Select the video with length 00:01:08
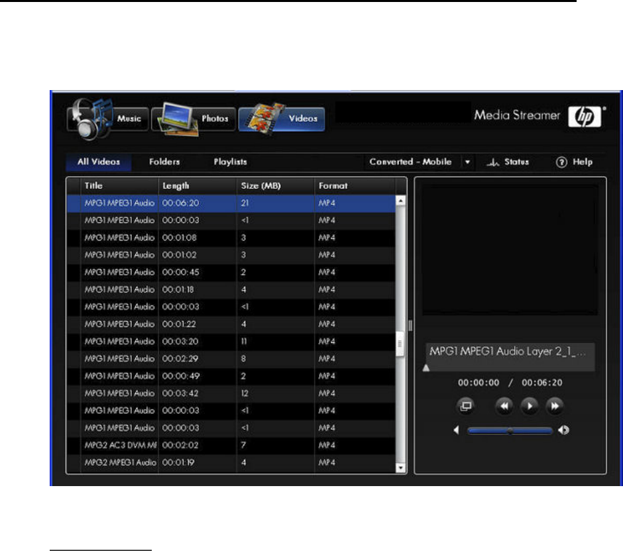This screenshot has width=623, height=551. [231, 238]
